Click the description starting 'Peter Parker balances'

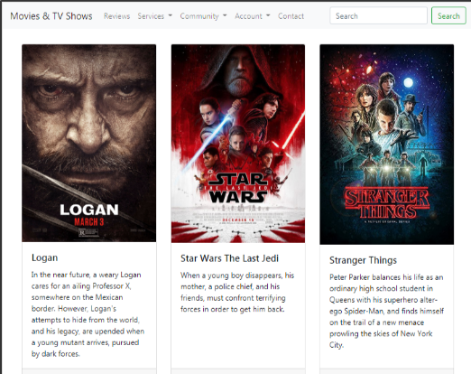[386, 311]
